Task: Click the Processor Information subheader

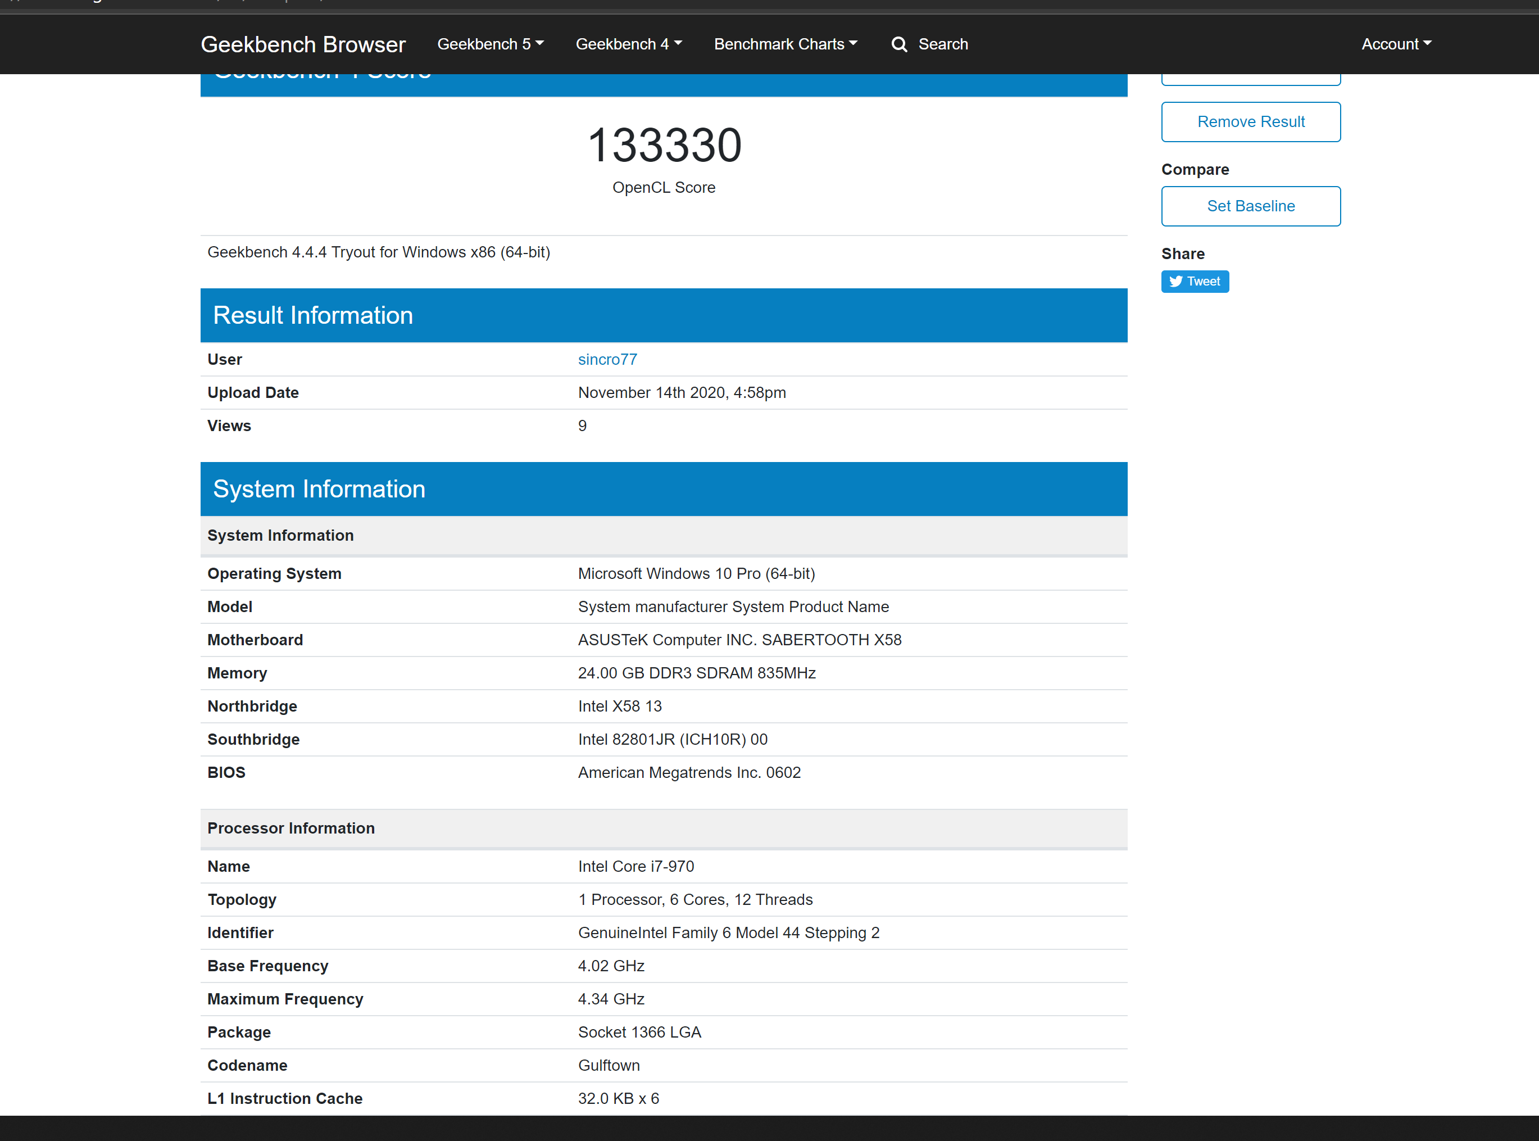Action: click(x=664, y=828)
